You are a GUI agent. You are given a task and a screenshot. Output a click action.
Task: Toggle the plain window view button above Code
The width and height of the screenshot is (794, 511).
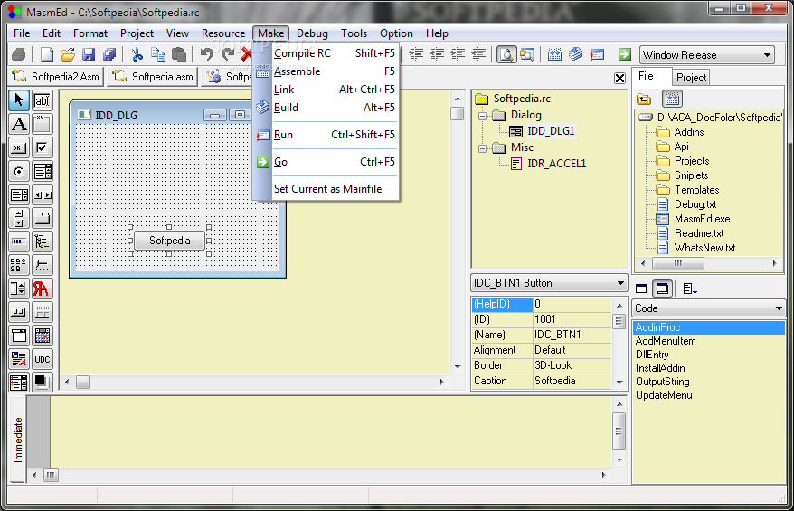[x=641, y=289]
